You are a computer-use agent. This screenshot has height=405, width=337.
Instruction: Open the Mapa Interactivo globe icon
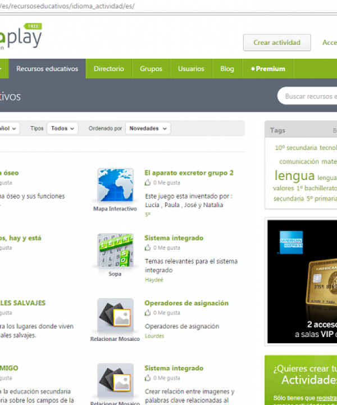115,184
